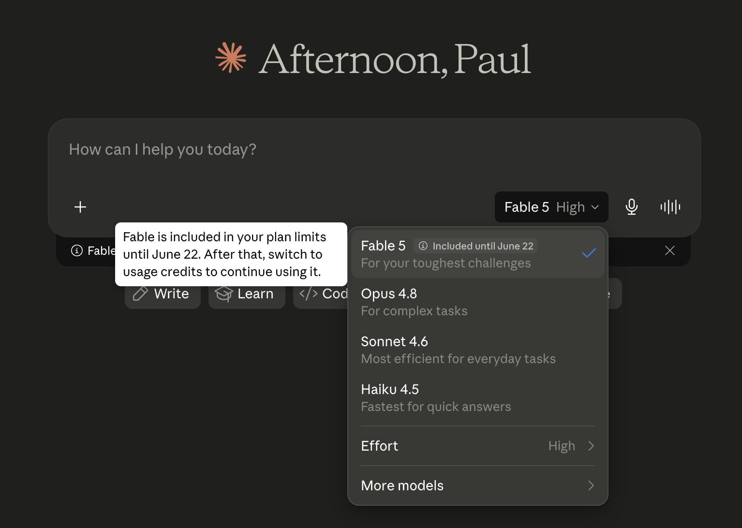742x528 pixels.
Task: Click the orange starburst logo
Action: click(x=231, y=58)
